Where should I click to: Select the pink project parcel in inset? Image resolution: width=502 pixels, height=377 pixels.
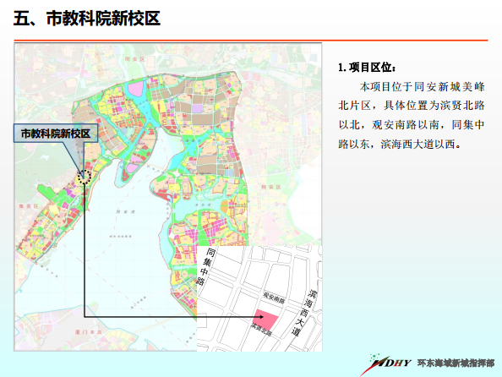coord(265,320)
